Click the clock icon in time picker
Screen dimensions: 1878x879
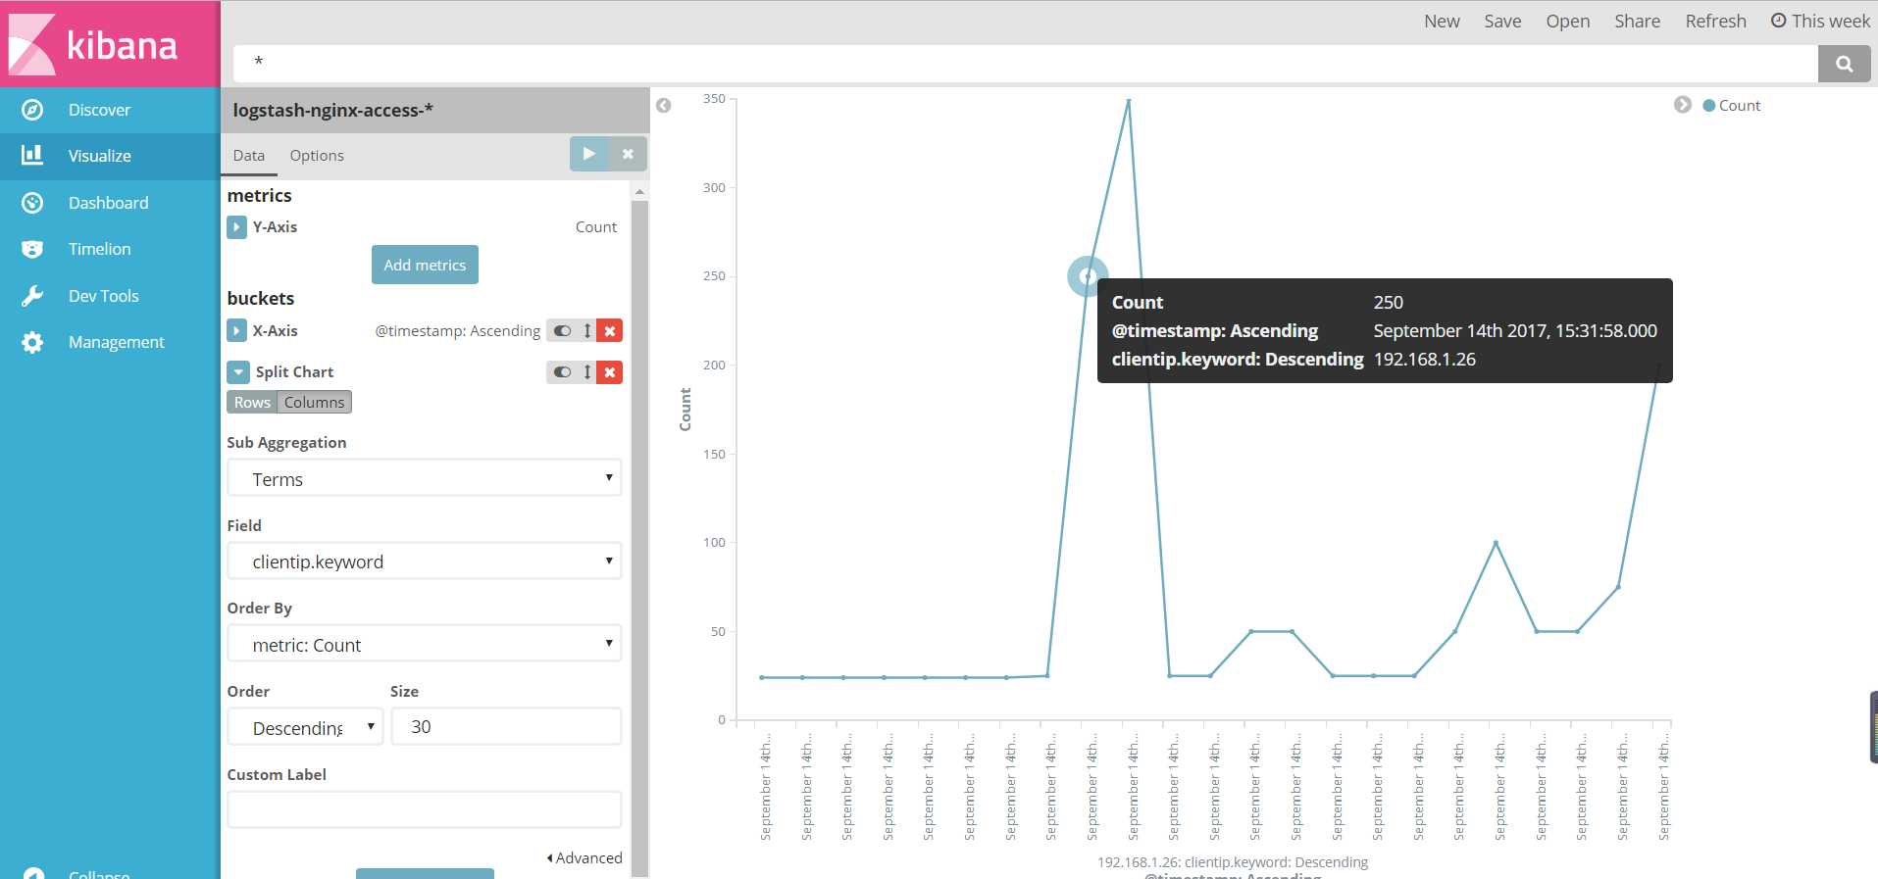(x=1778, y=21)
